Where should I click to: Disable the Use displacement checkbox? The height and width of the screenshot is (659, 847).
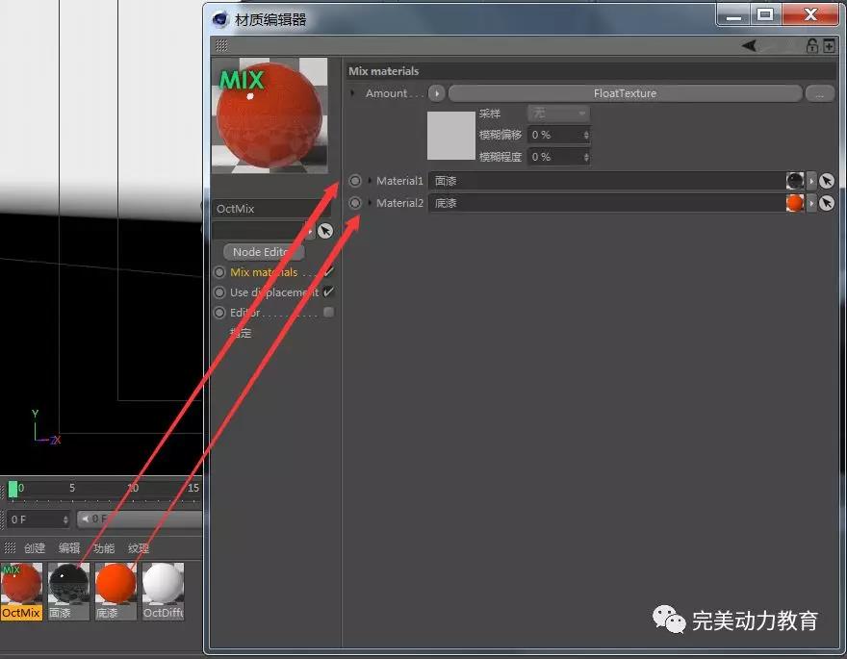click(x=329, y=292)
